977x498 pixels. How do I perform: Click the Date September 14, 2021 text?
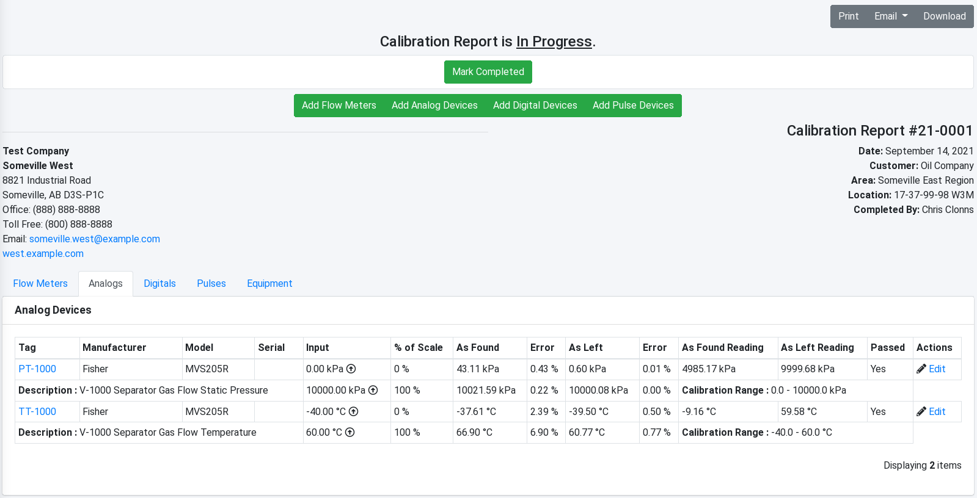(916, 151)
